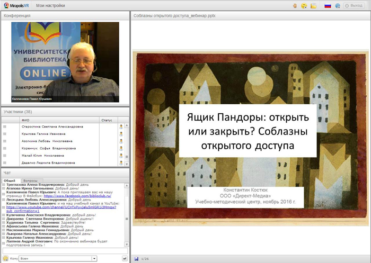Click the 1/26 slide counter
Viewport: 371px width, 263px height.
tap(145, 259)
